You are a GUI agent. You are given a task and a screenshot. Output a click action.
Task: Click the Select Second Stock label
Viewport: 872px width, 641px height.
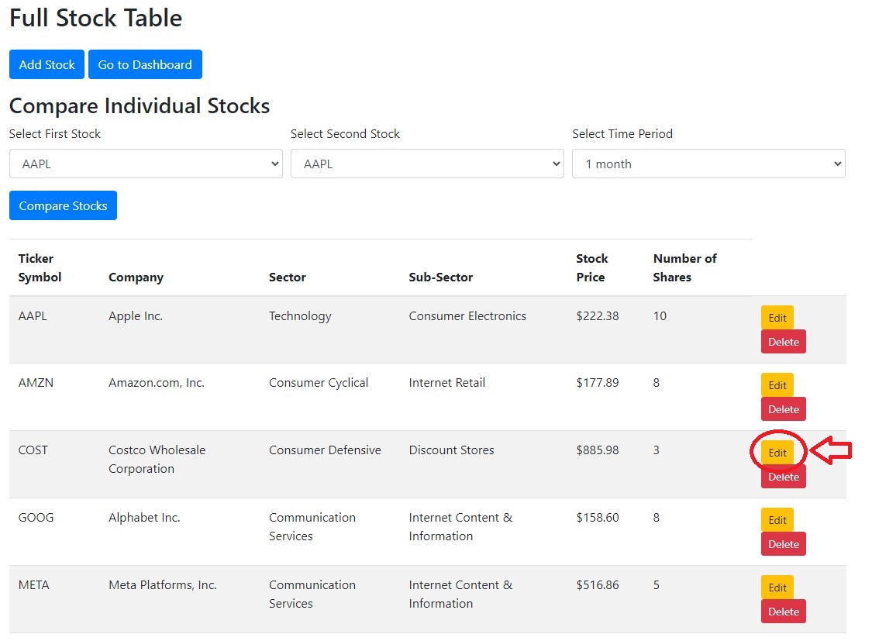(345, 134)
